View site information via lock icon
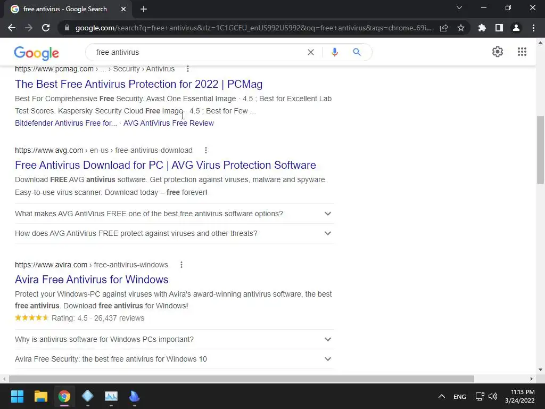 coord(67,28)
